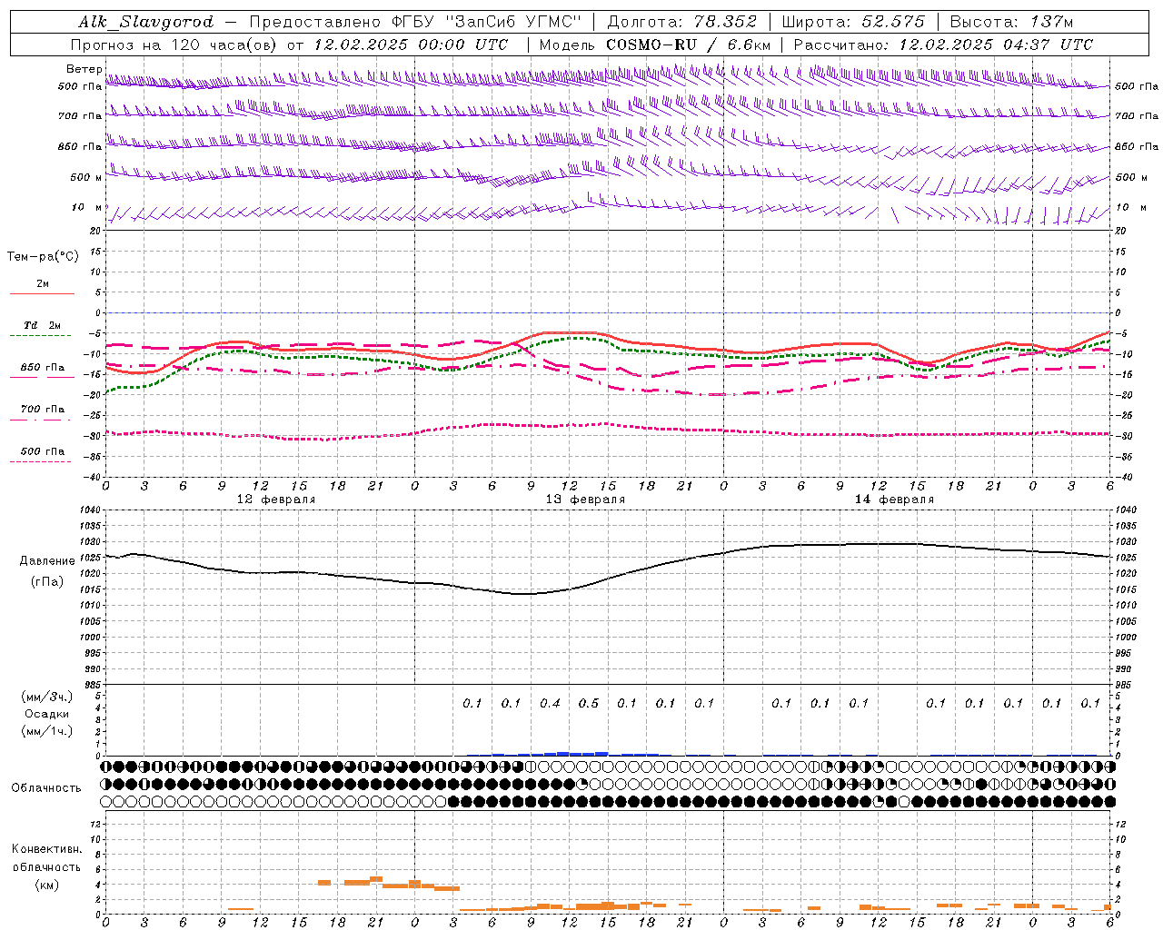Viewport: 1163px width, 930px height.
Task: Click the "700 гПа" wind level label on the right
Action: 1137,116
